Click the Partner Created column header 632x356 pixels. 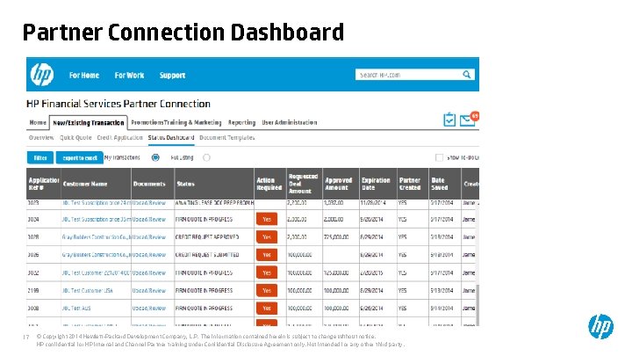coord(413,184)
